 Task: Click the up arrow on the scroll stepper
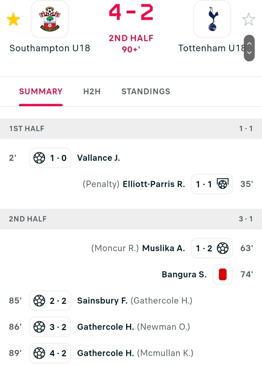(249, 43)
